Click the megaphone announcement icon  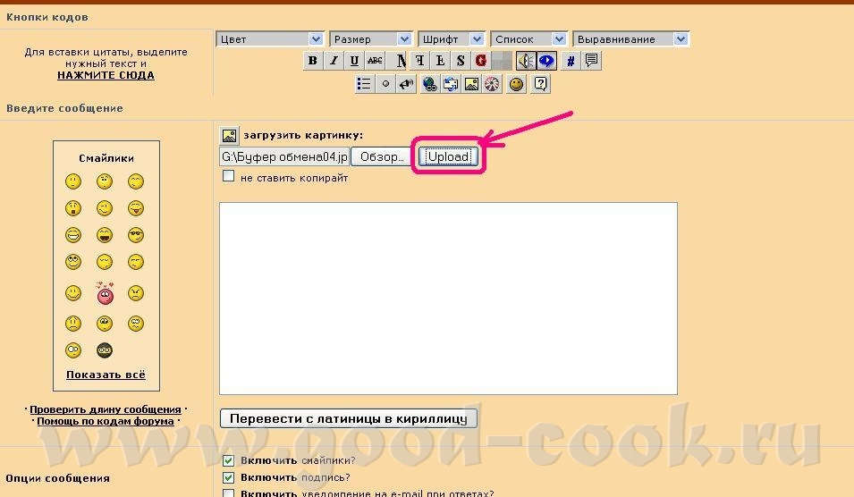click(x=406, y=84)
